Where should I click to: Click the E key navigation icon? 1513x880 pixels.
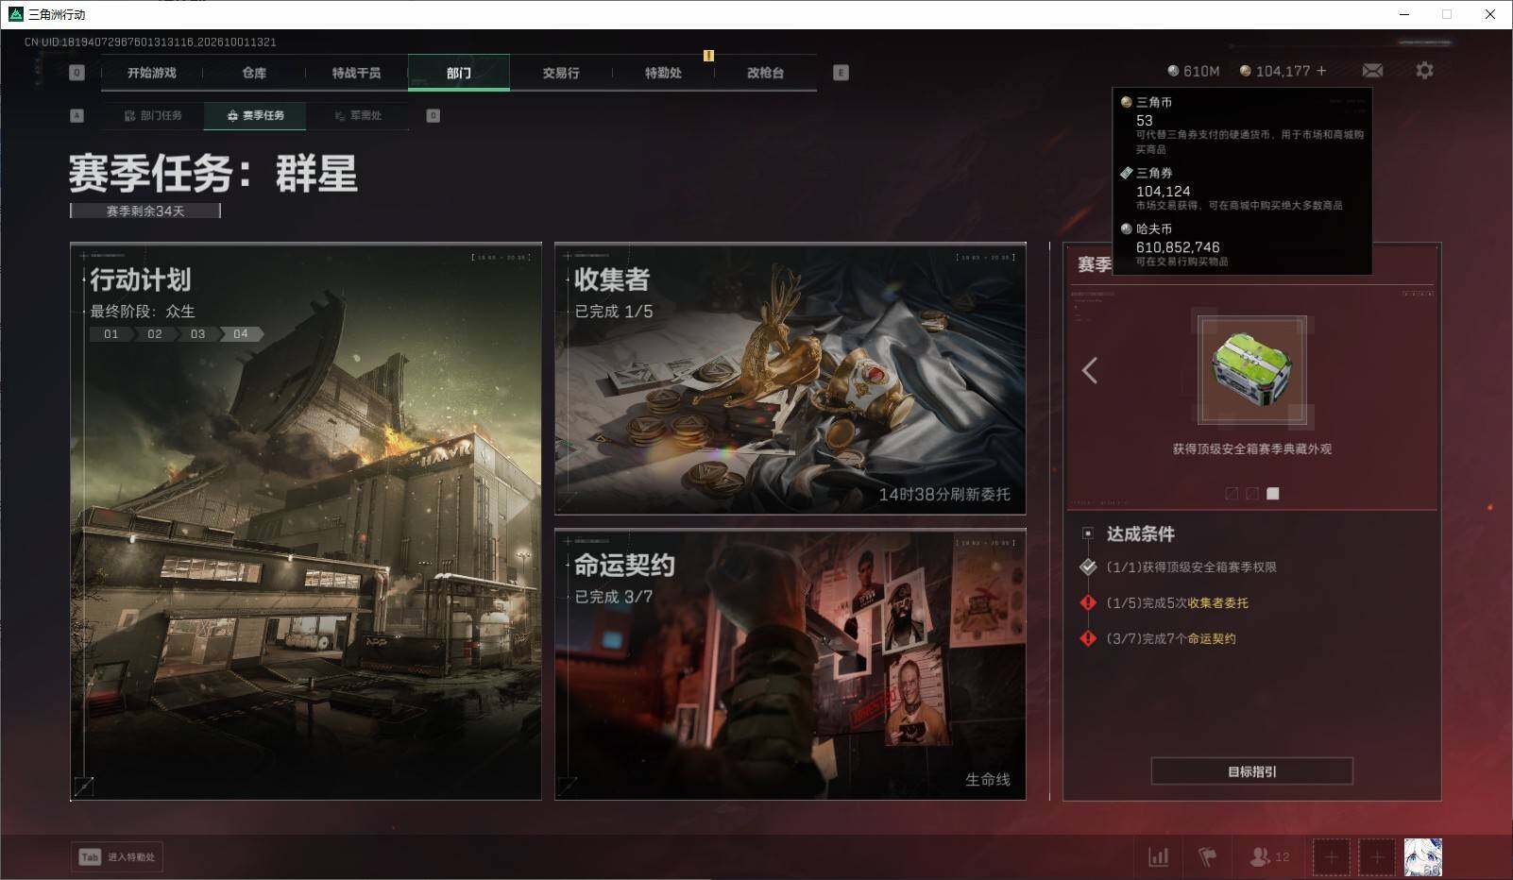coord(841,73)
